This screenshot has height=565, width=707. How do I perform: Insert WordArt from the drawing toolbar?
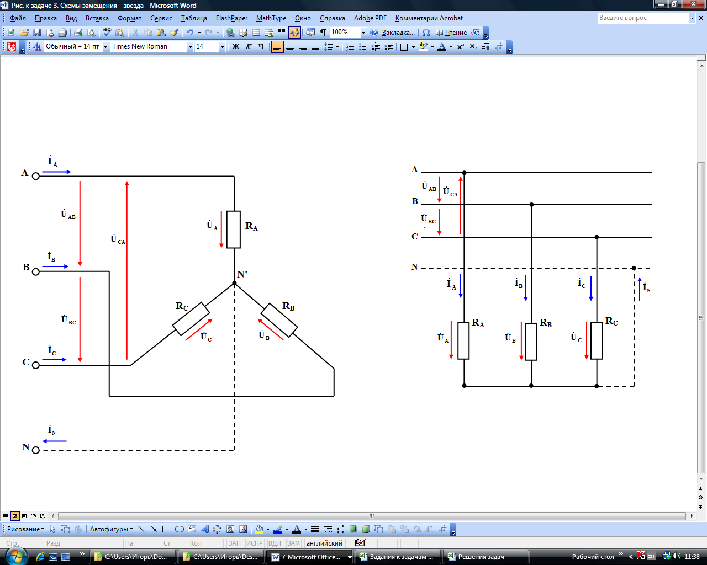[205, 529]
